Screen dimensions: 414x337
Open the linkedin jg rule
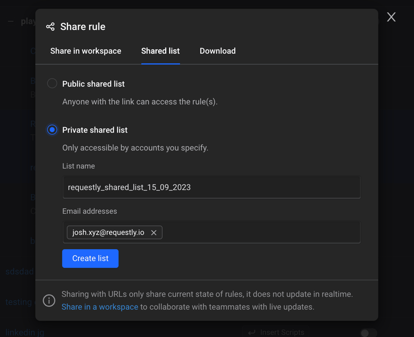(x=25, y=332)
